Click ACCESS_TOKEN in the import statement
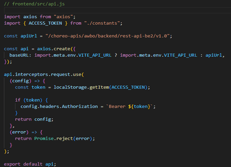The width and height of the screenshot is (231, 167). click(45, 23)
